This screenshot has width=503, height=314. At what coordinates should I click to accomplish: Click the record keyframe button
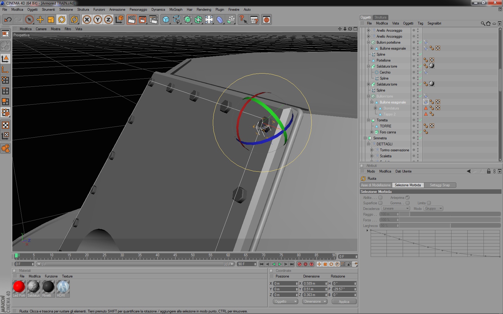pyautogui.click(x=299, y=264)
